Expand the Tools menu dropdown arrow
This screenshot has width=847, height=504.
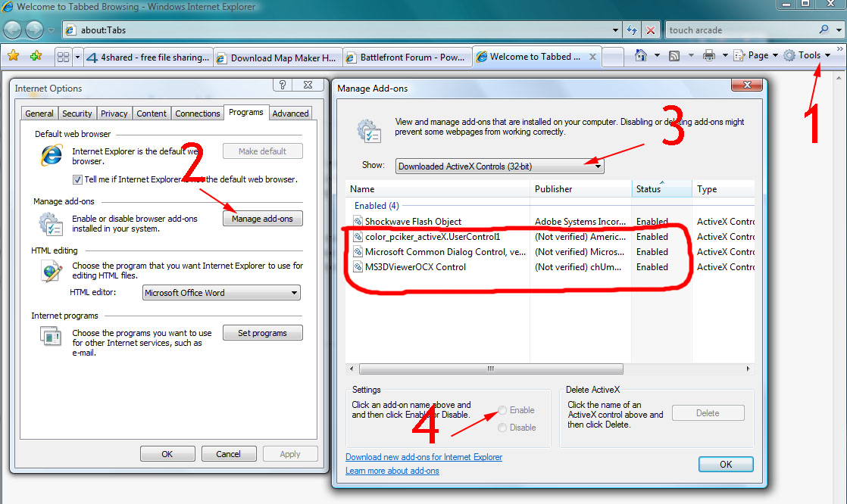click(x=827, y=55)
